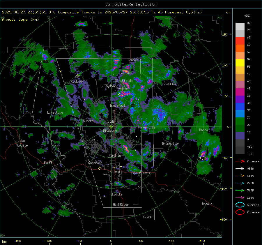Screen dimensions: 262x245
Task: Click the Drumheller city label
Action: (171, 144)
